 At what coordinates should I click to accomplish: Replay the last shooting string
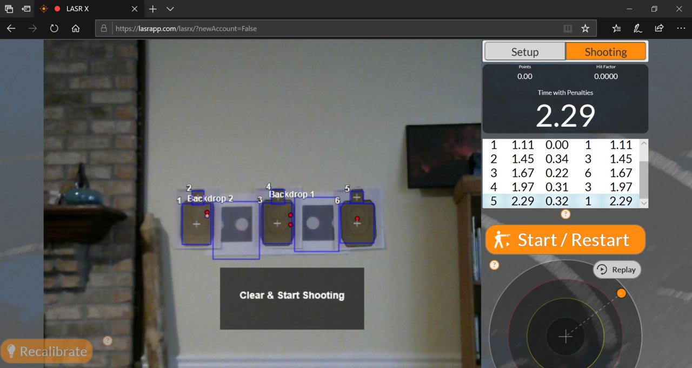(x=617, y=270)
